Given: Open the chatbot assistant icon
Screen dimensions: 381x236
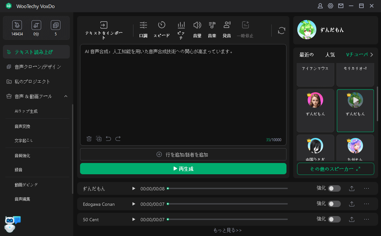Looking at the screenshot, I should 13,224.
